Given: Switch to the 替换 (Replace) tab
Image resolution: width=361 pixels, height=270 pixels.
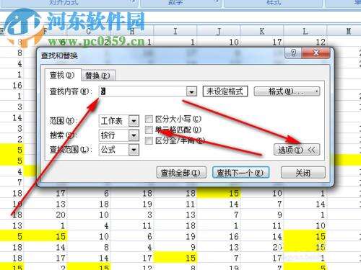Looking at the screenshot, I should coord(97,76).
